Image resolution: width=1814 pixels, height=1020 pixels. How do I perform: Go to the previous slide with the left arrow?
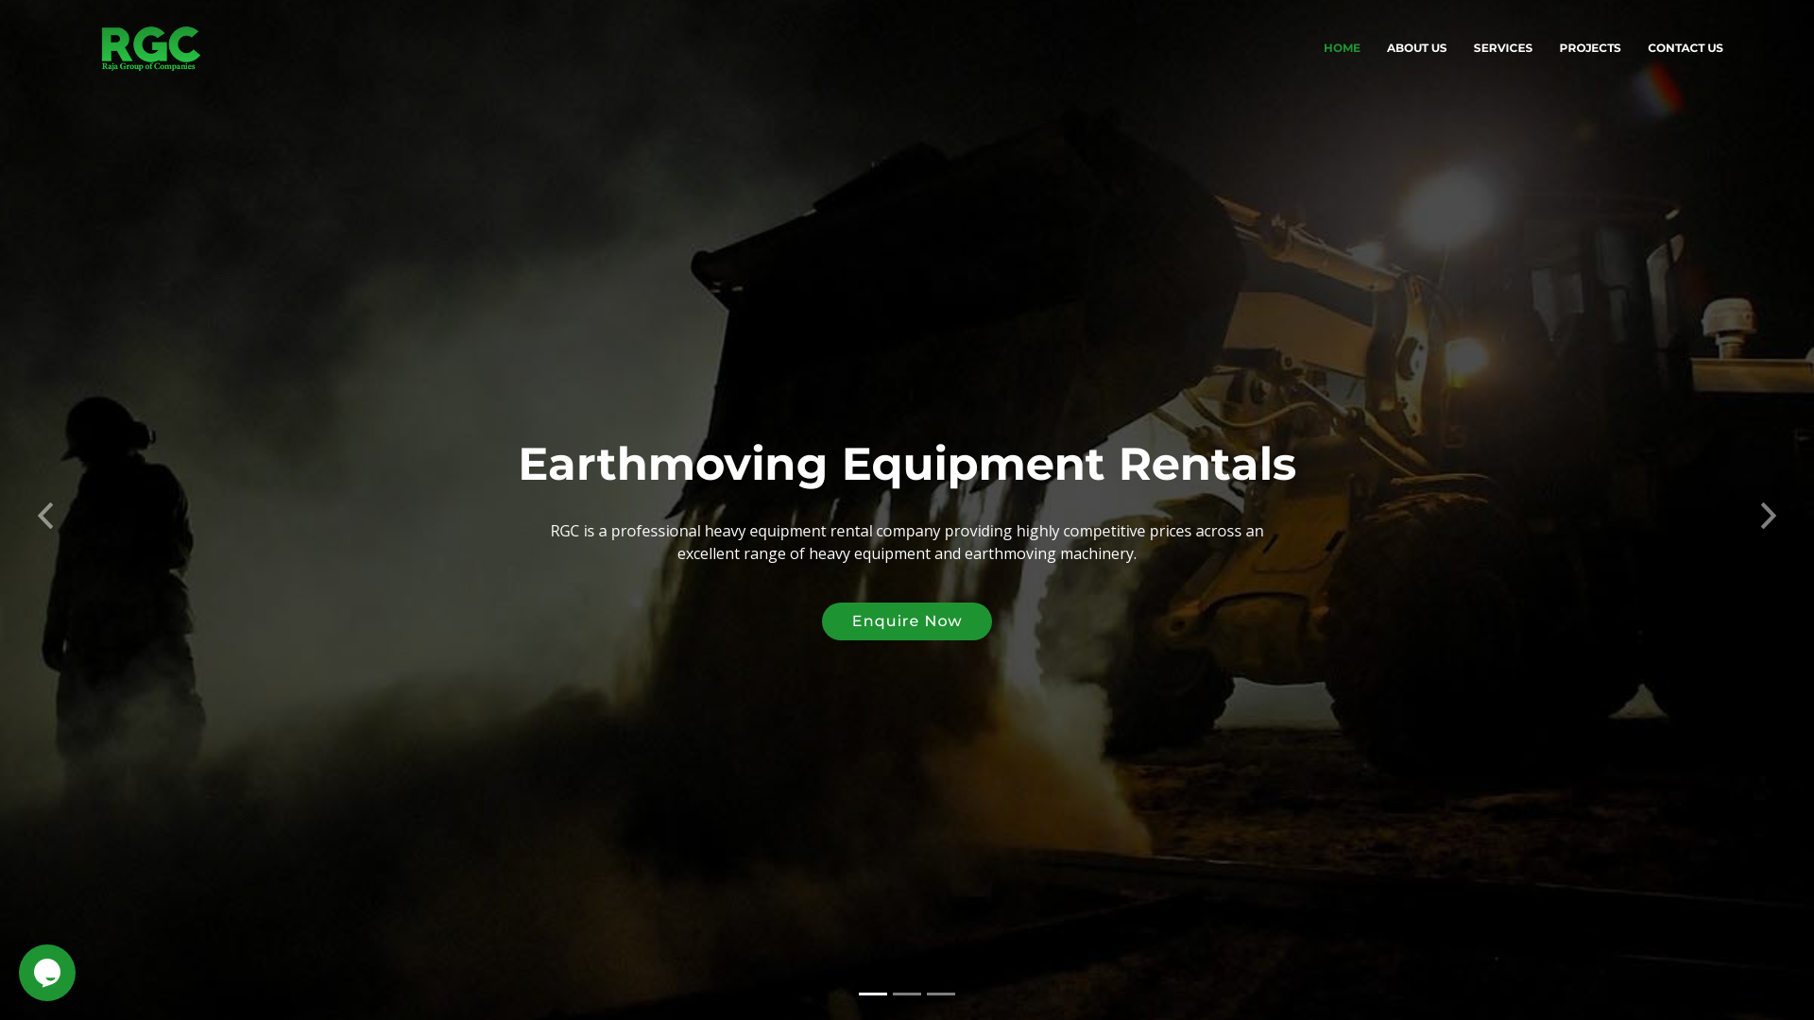[45, 516]
